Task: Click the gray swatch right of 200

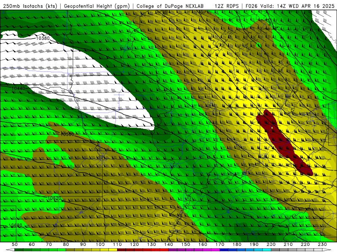Action: click(275, 250)
